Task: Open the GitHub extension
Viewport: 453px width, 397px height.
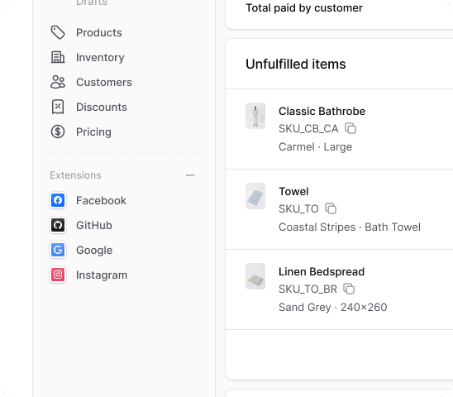Action: tap(81, 225)
